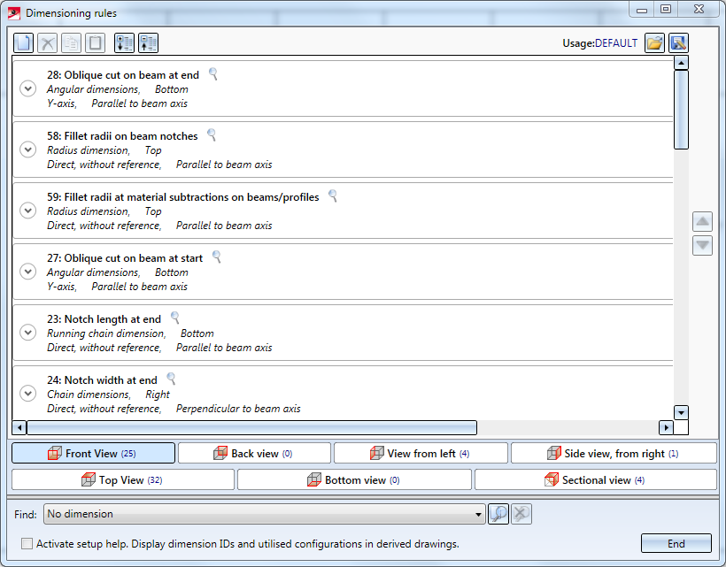Click magnifier beside rule 59 Fillet radii
The image size is (726, 567).
coord(332,196)
